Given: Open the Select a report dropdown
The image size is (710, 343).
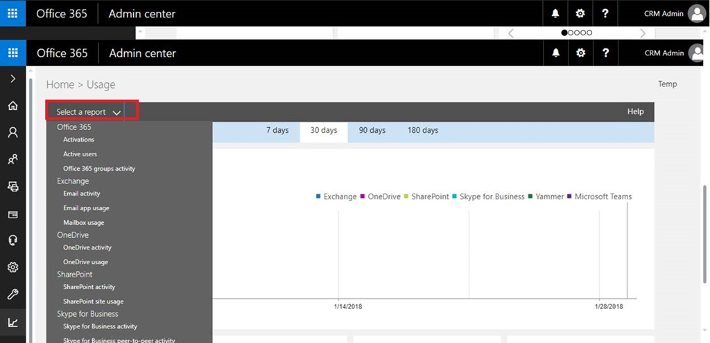Looking at the screenshot, I should point(89,112).
